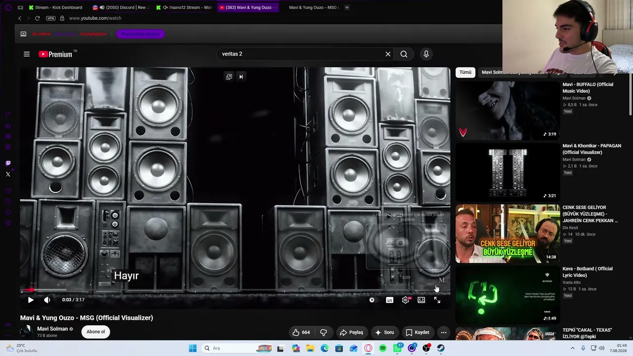The width and height of the screenshot is (633, 356).
Task: Open the Kava - Botband video thumbnail
Action: click(x=507, y=295)
